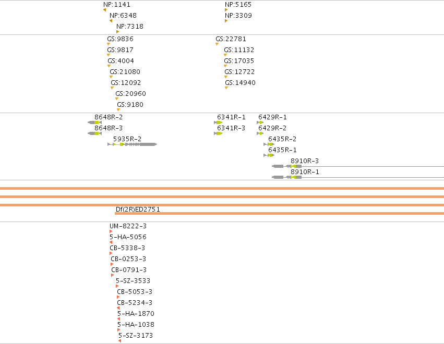The height and width of the screenshot is (344, 444).
Task: Click the triangle marker under NP:3309
Action: (x=226, y=21)
